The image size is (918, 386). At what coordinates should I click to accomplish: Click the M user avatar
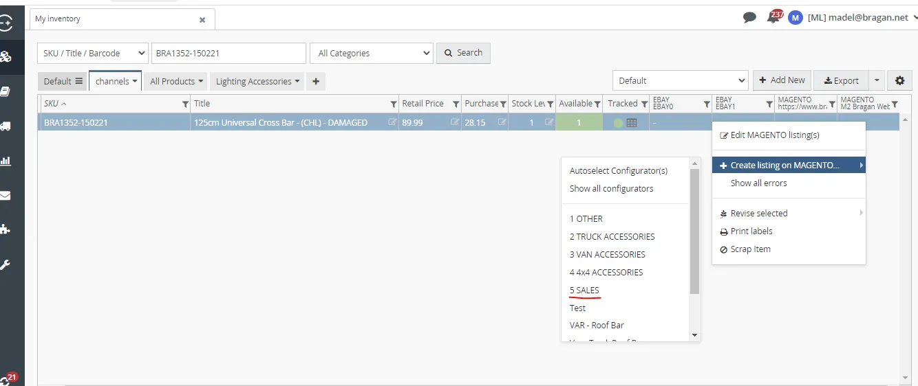tap(796, 18)
